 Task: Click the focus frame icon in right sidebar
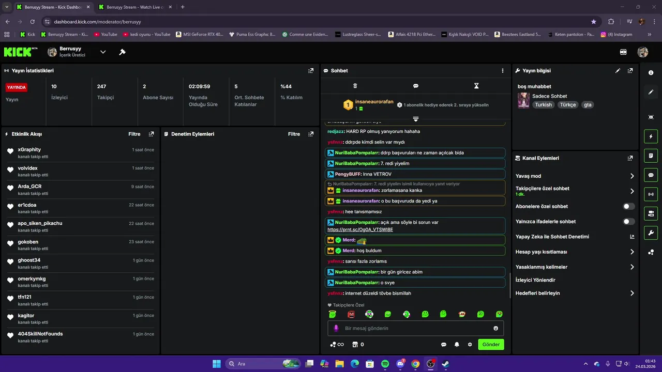click(651, 117)
